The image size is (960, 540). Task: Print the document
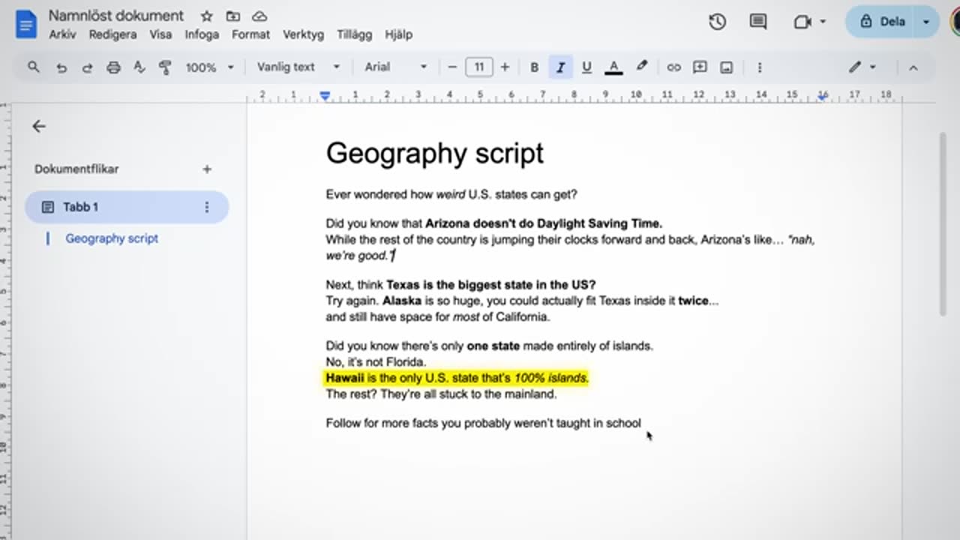point(113,67)
